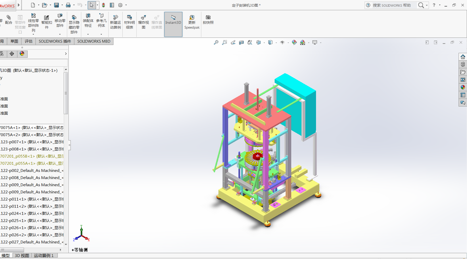Viewport: 467px width, 259px height.
Task: Open the Zoom to Area tool
Action: [x=225, y=42]
